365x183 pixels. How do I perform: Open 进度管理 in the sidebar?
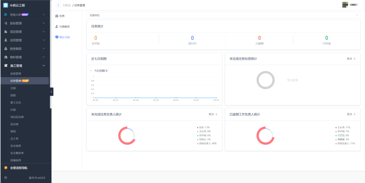point(16,74)
